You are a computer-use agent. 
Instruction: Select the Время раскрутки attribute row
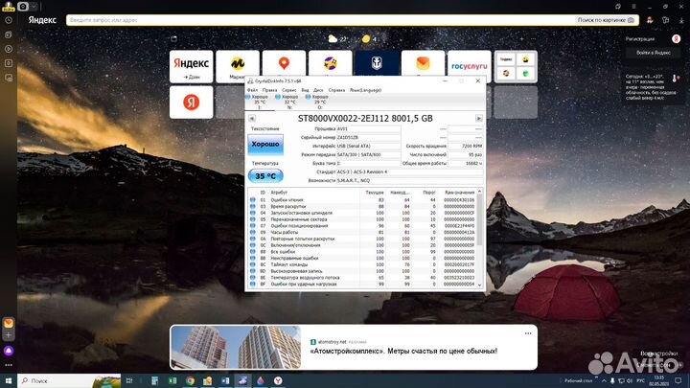(x=362, y=206)
